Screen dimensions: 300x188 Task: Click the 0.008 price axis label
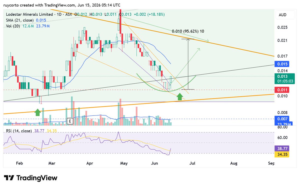(x=282, y=113)
